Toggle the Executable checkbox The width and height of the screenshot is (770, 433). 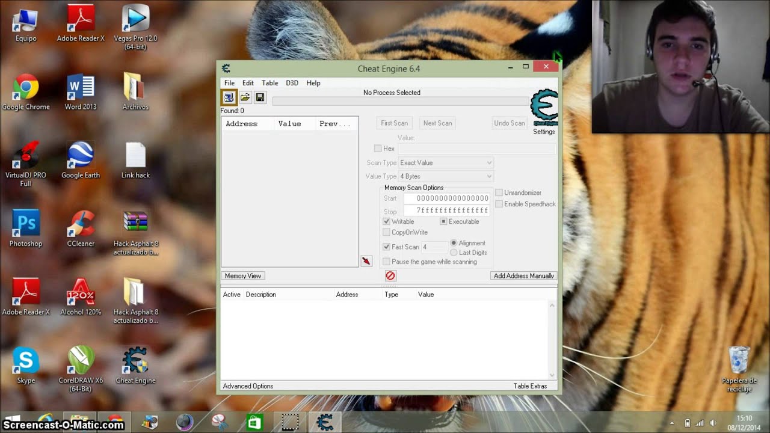[x=443, y=221]
